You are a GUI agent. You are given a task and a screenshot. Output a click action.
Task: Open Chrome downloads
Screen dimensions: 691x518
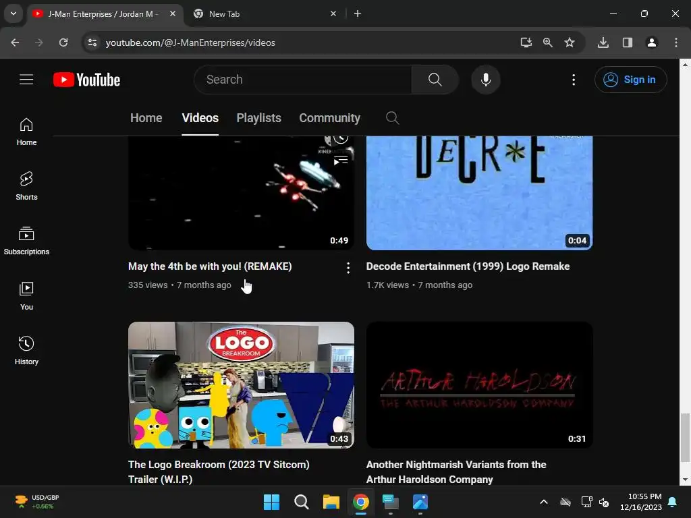[x=603, y=42]
